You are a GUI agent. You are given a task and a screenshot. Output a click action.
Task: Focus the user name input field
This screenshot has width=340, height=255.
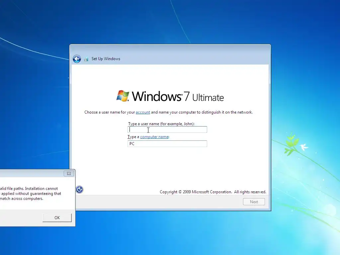pyautogui.click(x=167, y=129)
